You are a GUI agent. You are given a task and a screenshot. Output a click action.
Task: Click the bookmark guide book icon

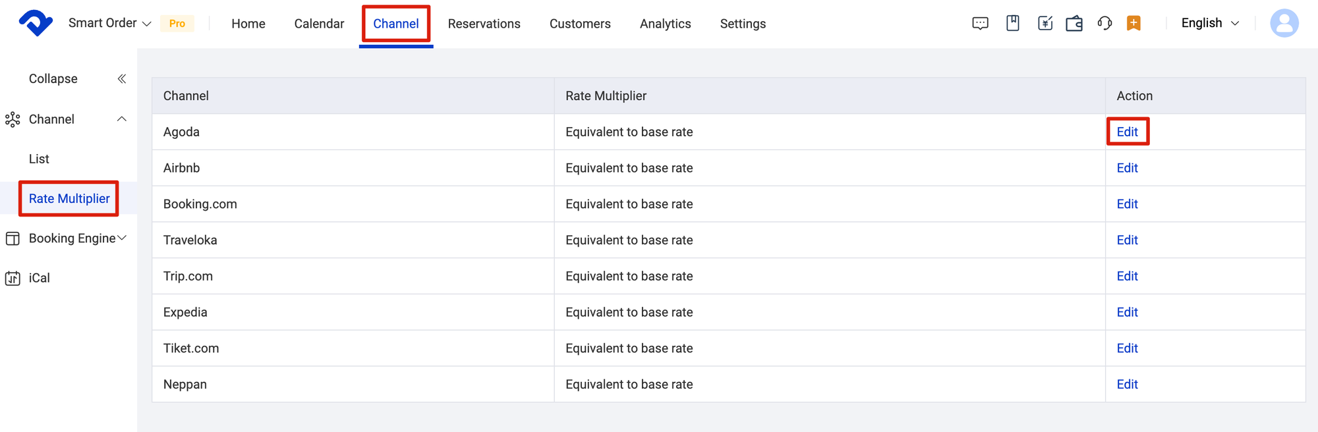[x=1013, y=24]
